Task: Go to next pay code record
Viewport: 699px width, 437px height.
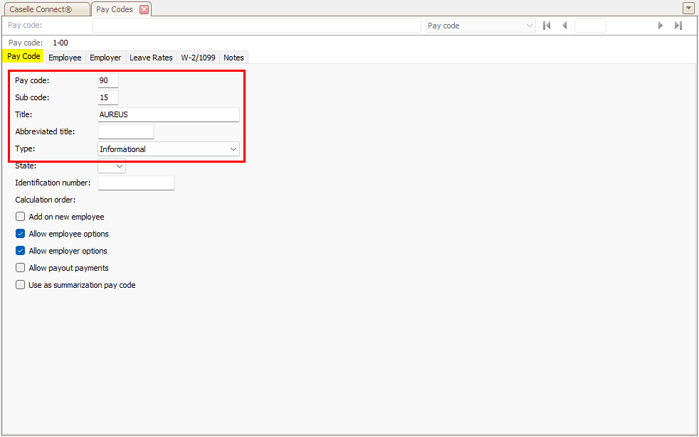Action: point(661,26)
